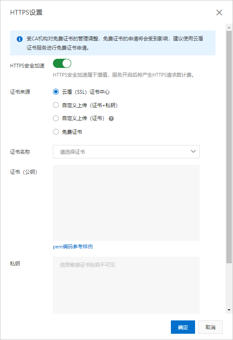Cancel with the 取消 button
Viewport: 233px width, 340px height.
[x=210, y=327]
